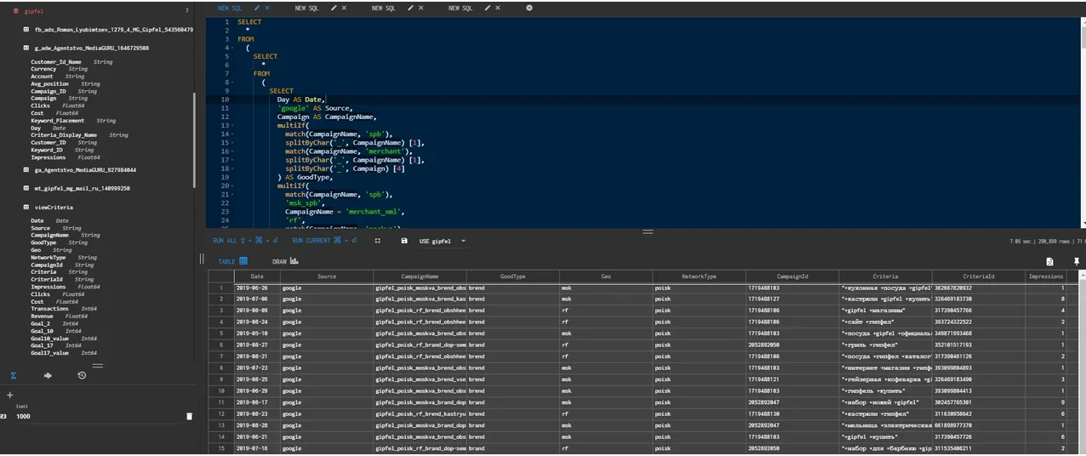This screenshot has width=1086, height=456.
Task: Click the add new SQL tab icon
Action: [x=529, y=8]
